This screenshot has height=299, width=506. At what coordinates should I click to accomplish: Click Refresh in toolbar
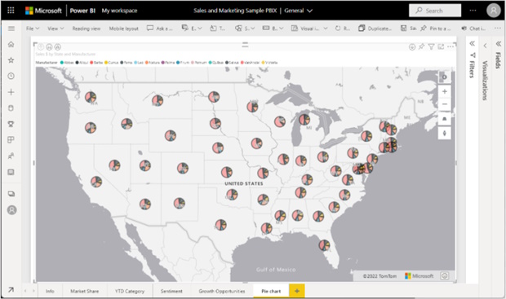(342, 29)
